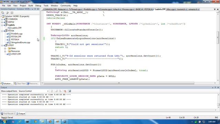Open the Help menu
The height and width of the screenshot is (124, 220).
click(75, 6)
